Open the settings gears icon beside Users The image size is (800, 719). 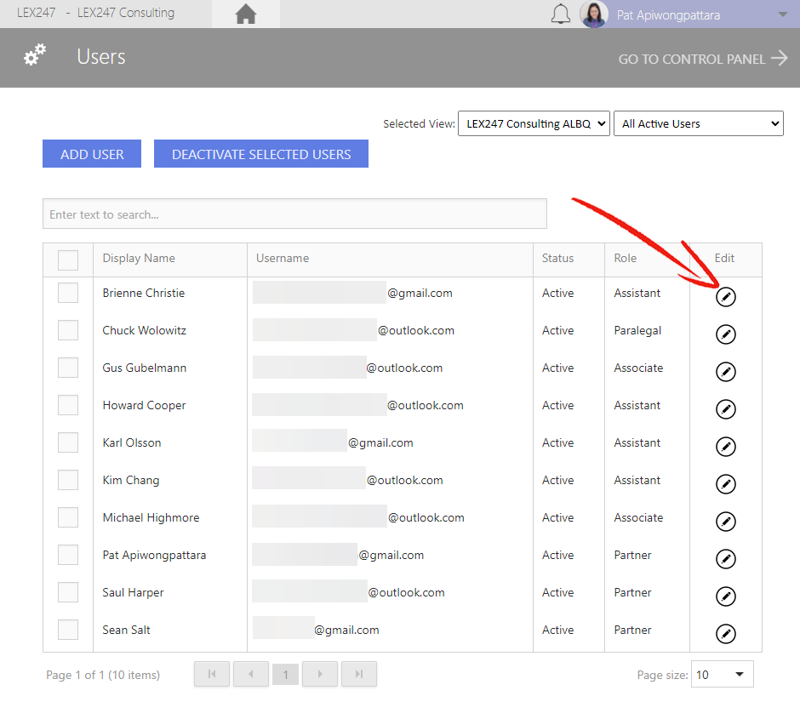pyautogui.click(x=35, y=54)
